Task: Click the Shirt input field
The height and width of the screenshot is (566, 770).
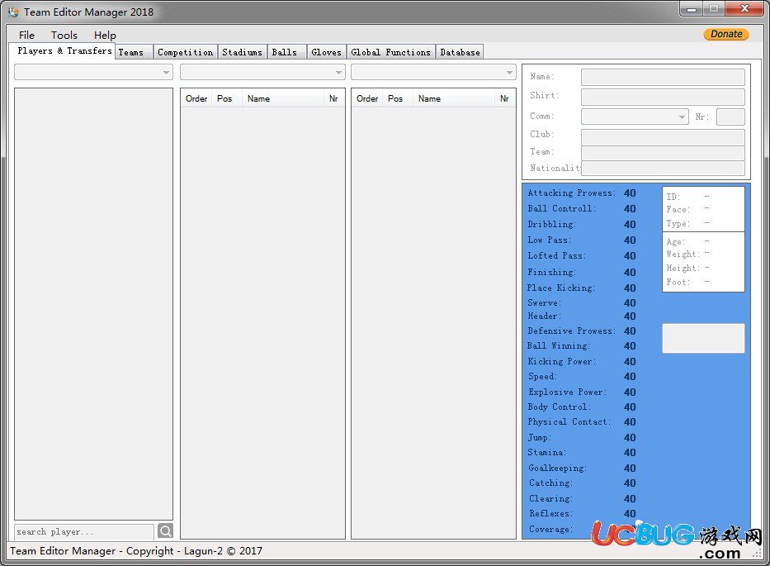Action: (x=663, y=97)
